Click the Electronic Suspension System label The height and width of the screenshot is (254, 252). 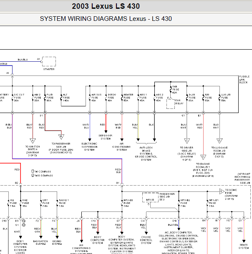[89, 146]
